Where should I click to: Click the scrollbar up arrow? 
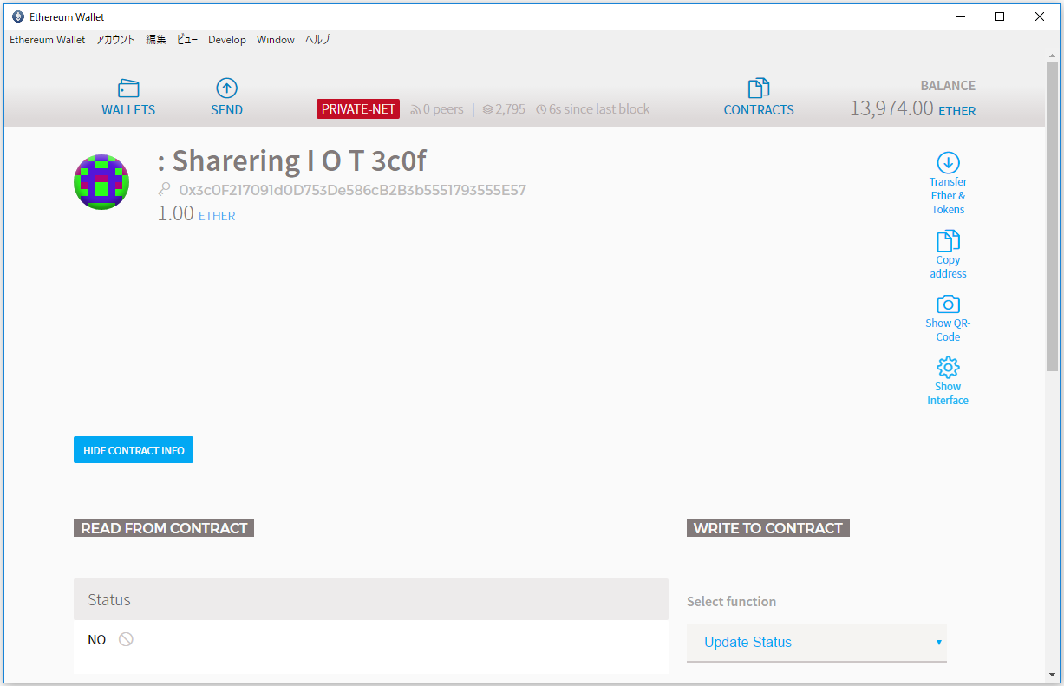[x=1053, y=56]
